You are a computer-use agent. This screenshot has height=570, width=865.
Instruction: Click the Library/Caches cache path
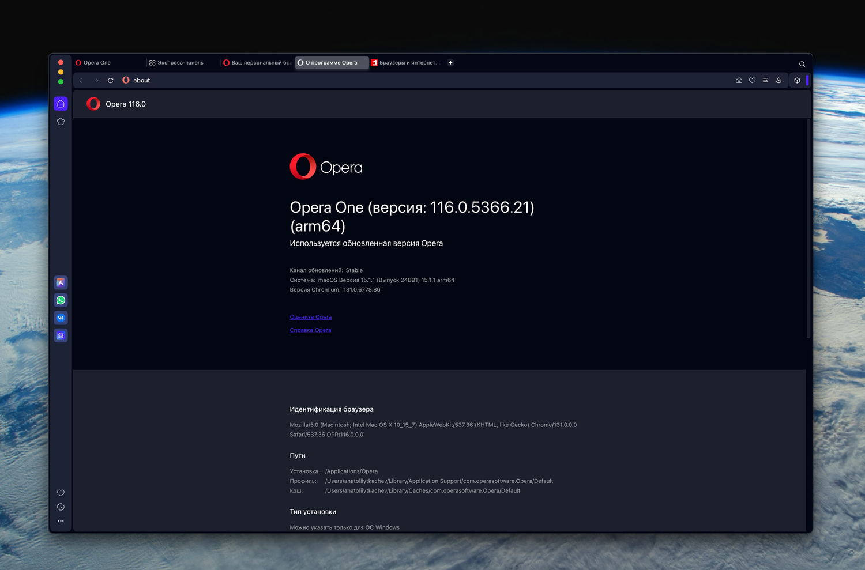point(423,491)
